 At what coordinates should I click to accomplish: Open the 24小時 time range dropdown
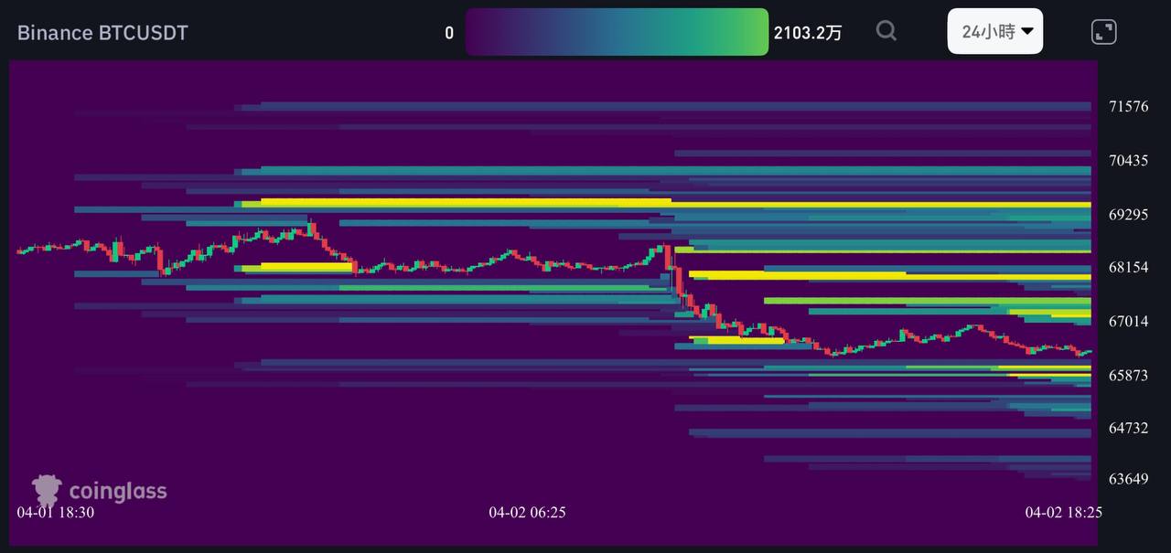point(995,31)
